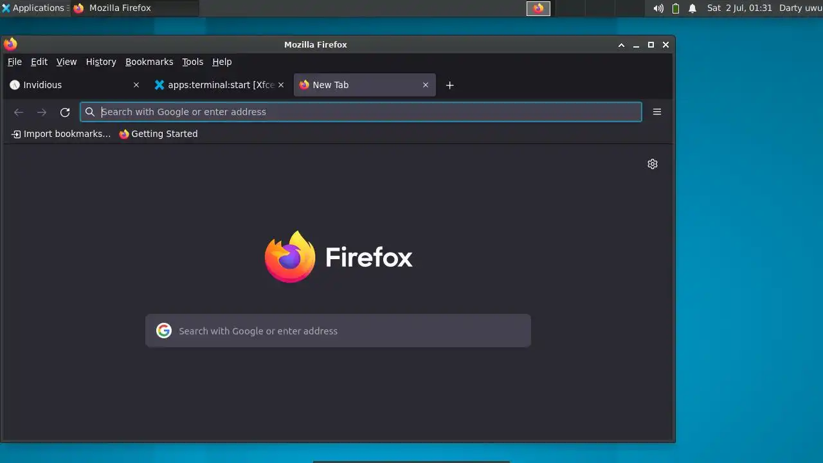Image resolution: width=823 pixels, height=463 pixels.
Task: Focus the address bar search field
Action: point(361,112)
